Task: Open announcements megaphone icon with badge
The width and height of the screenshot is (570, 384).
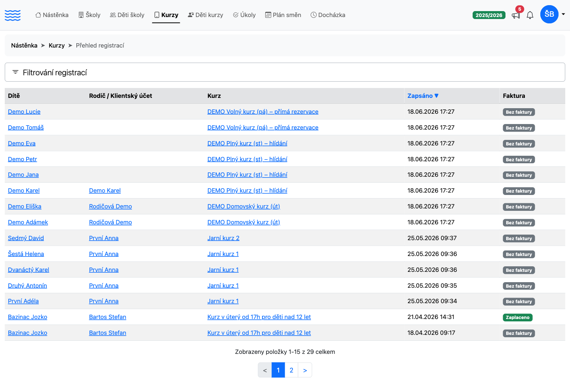Action: point(516,15)
